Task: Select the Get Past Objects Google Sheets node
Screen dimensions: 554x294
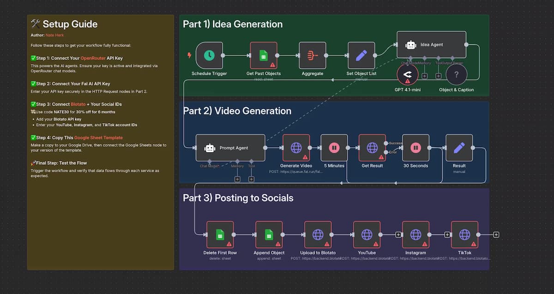Action: click(263, 54)
